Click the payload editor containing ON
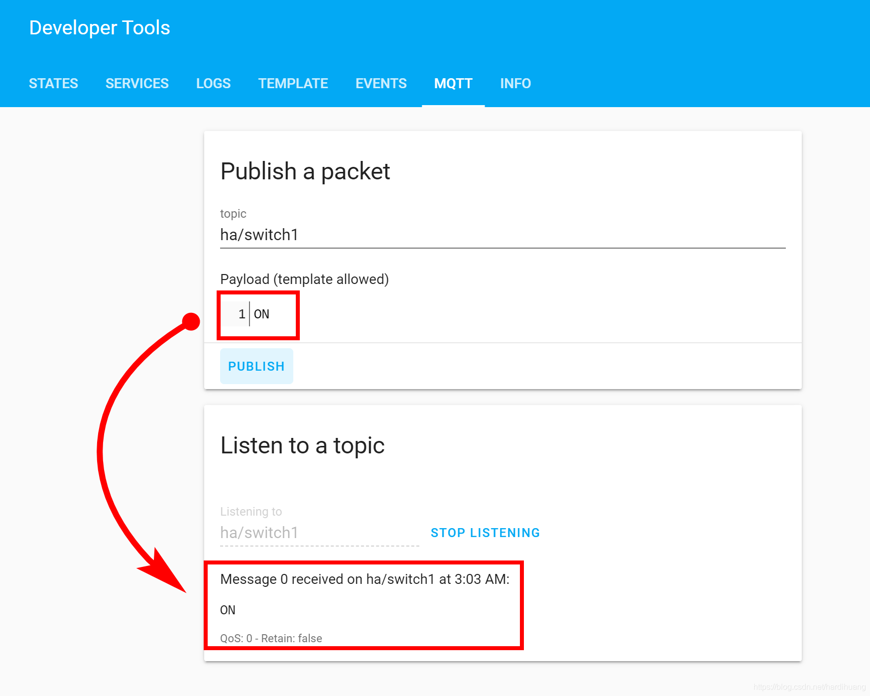 point(502,314)
